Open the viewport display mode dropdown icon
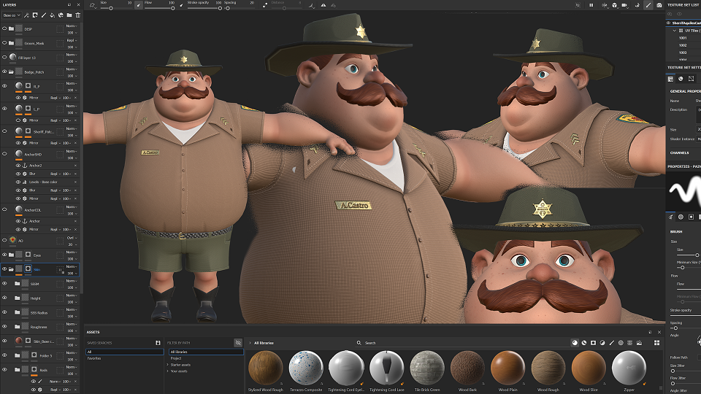Image resolution: width=701 pixels, height=394 pixels. point(615,5)
